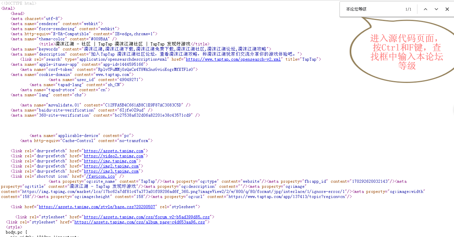Image resolution: width=454 pixels, height=237 pixels.
Task: Open the forum_v2-b5ad399d85.css link
Action: click(x=147, y=217)
